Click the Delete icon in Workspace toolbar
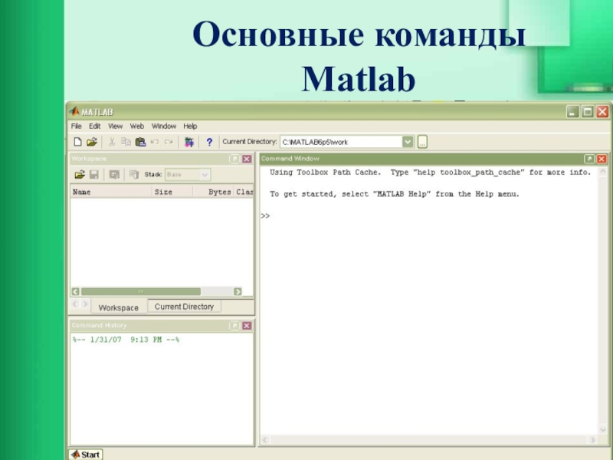This screenshot has width=613, height=460. point(134,175)
